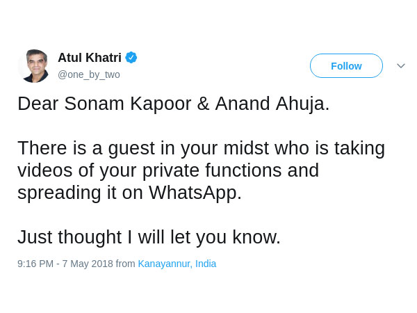Click the word "from" before the location
Image resolution: width=417 pixels, height=313 pixels.
pos(126,264)
